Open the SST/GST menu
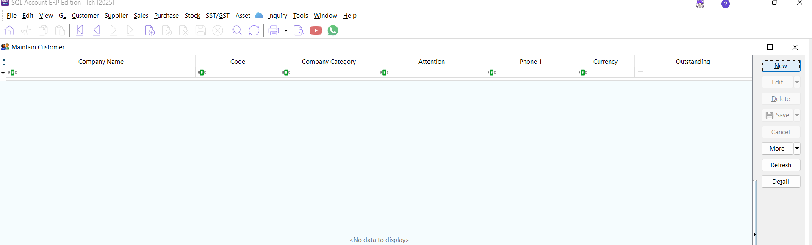The height and width of the screenshot is (245, 812). point(217,16)
